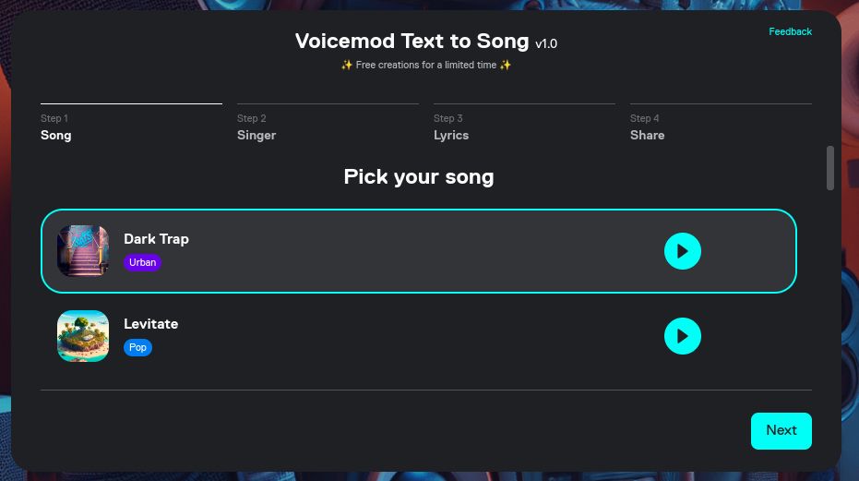
Task: Click the sparkle emoji after limited time
Action: [x=505, y=65]
